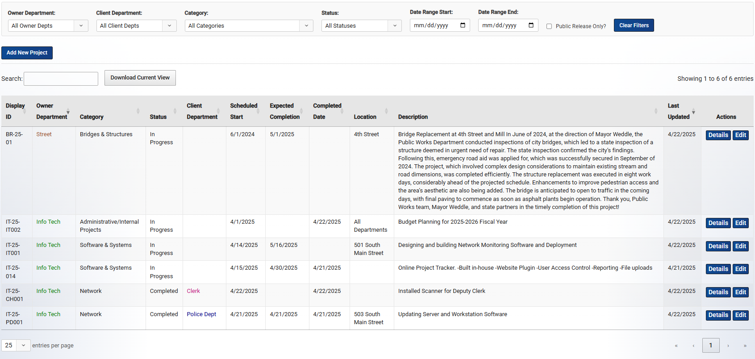Go to first page double arrow

(676, 346)
